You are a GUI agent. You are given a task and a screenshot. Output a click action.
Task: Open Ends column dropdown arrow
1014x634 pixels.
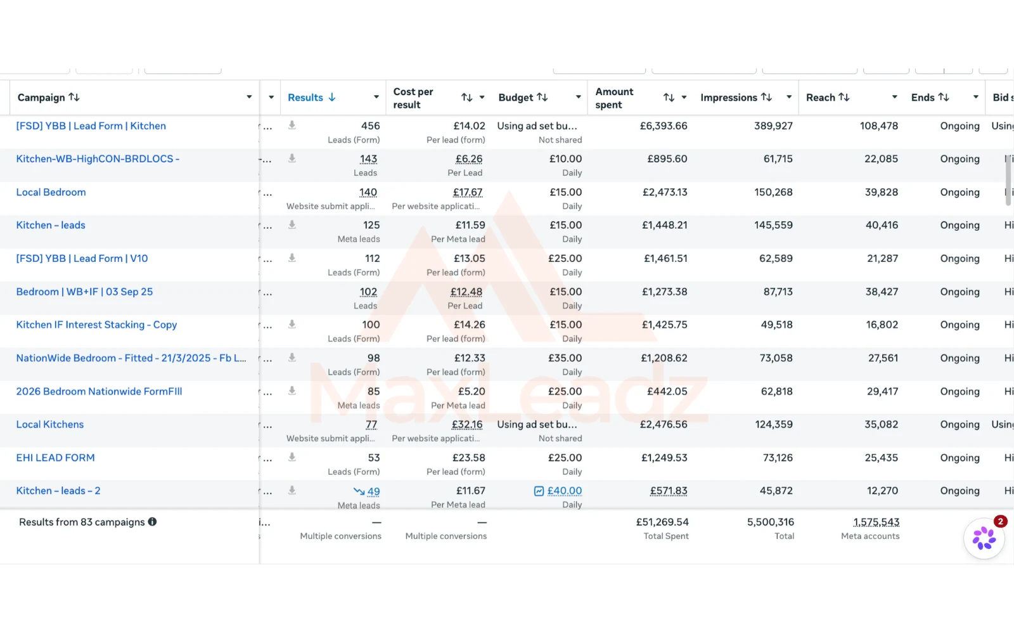click(976, 97)
